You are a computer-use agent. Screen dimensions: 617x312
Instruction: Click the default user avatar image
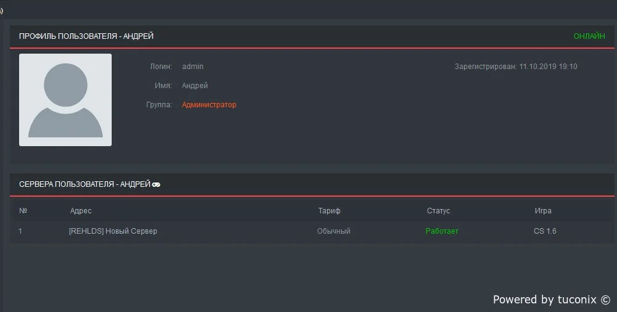(x=65, y=100)
